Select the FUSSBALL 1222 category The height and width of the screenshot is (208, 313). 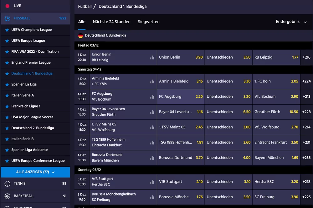coord(35,18)
